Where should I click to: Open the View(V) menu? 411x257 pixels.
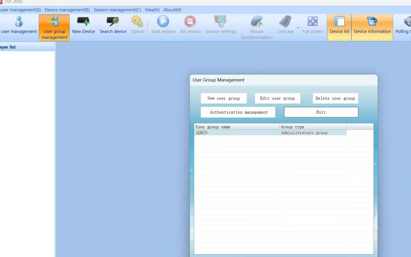(x=152, y=10)
